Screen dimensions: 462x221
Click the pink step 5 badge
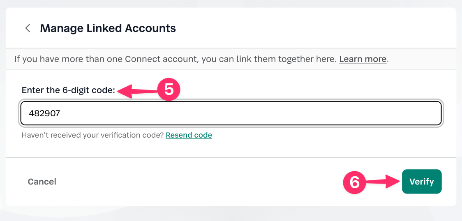coord(169,90)
